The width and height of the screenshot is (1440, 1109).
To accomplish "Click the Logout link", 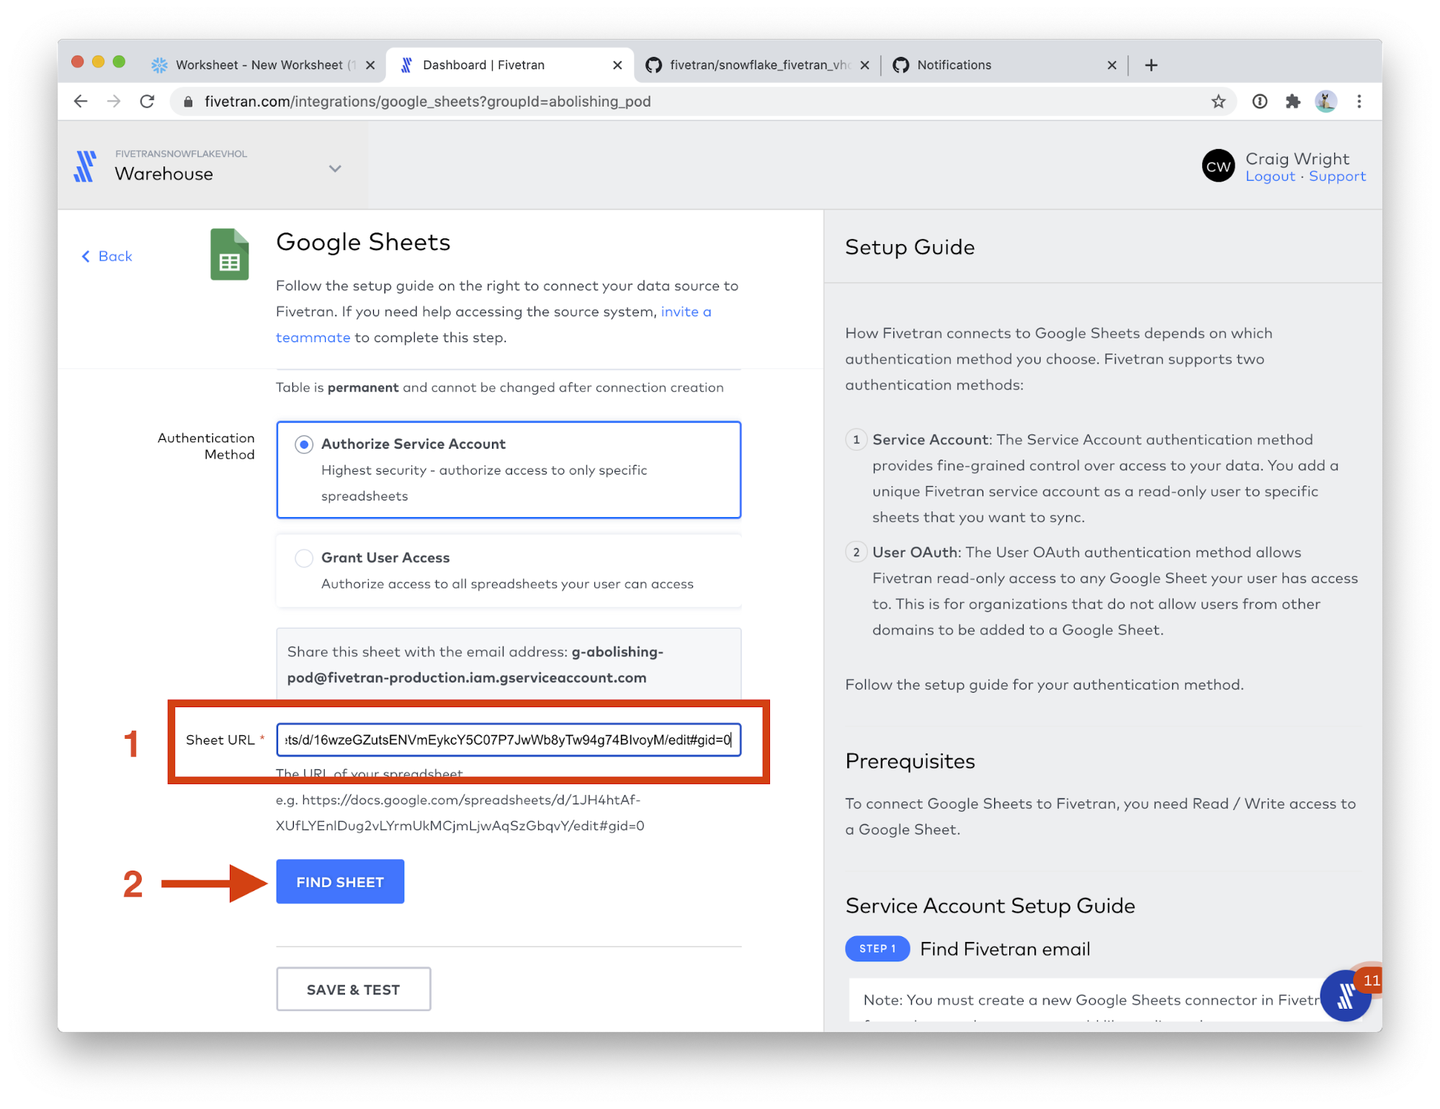I will [1270, 176].
